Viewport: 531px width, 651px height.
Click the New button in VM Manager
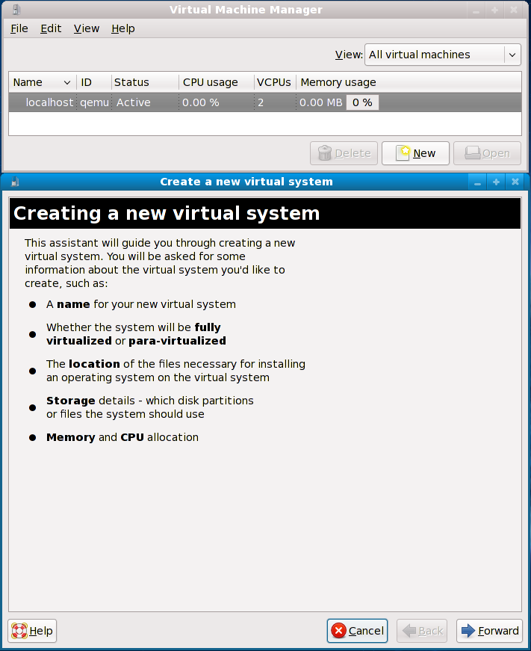point(415,153)
